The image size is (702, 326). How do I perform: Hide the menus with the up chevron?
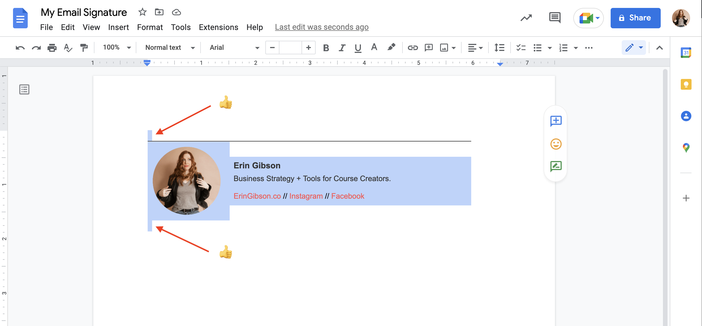659,48
